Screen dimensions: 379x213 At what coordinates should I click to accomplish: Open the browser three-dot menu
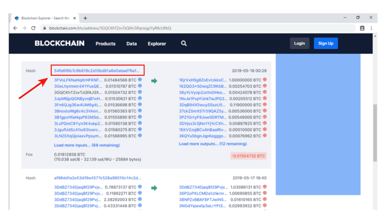pos(371,28)
